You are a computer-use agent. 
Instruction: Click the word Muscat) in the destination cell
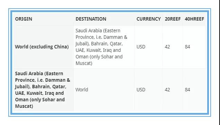pos(84,63)
